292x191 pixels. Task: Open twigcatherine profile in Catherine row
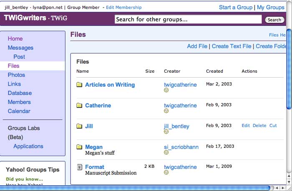180,105
